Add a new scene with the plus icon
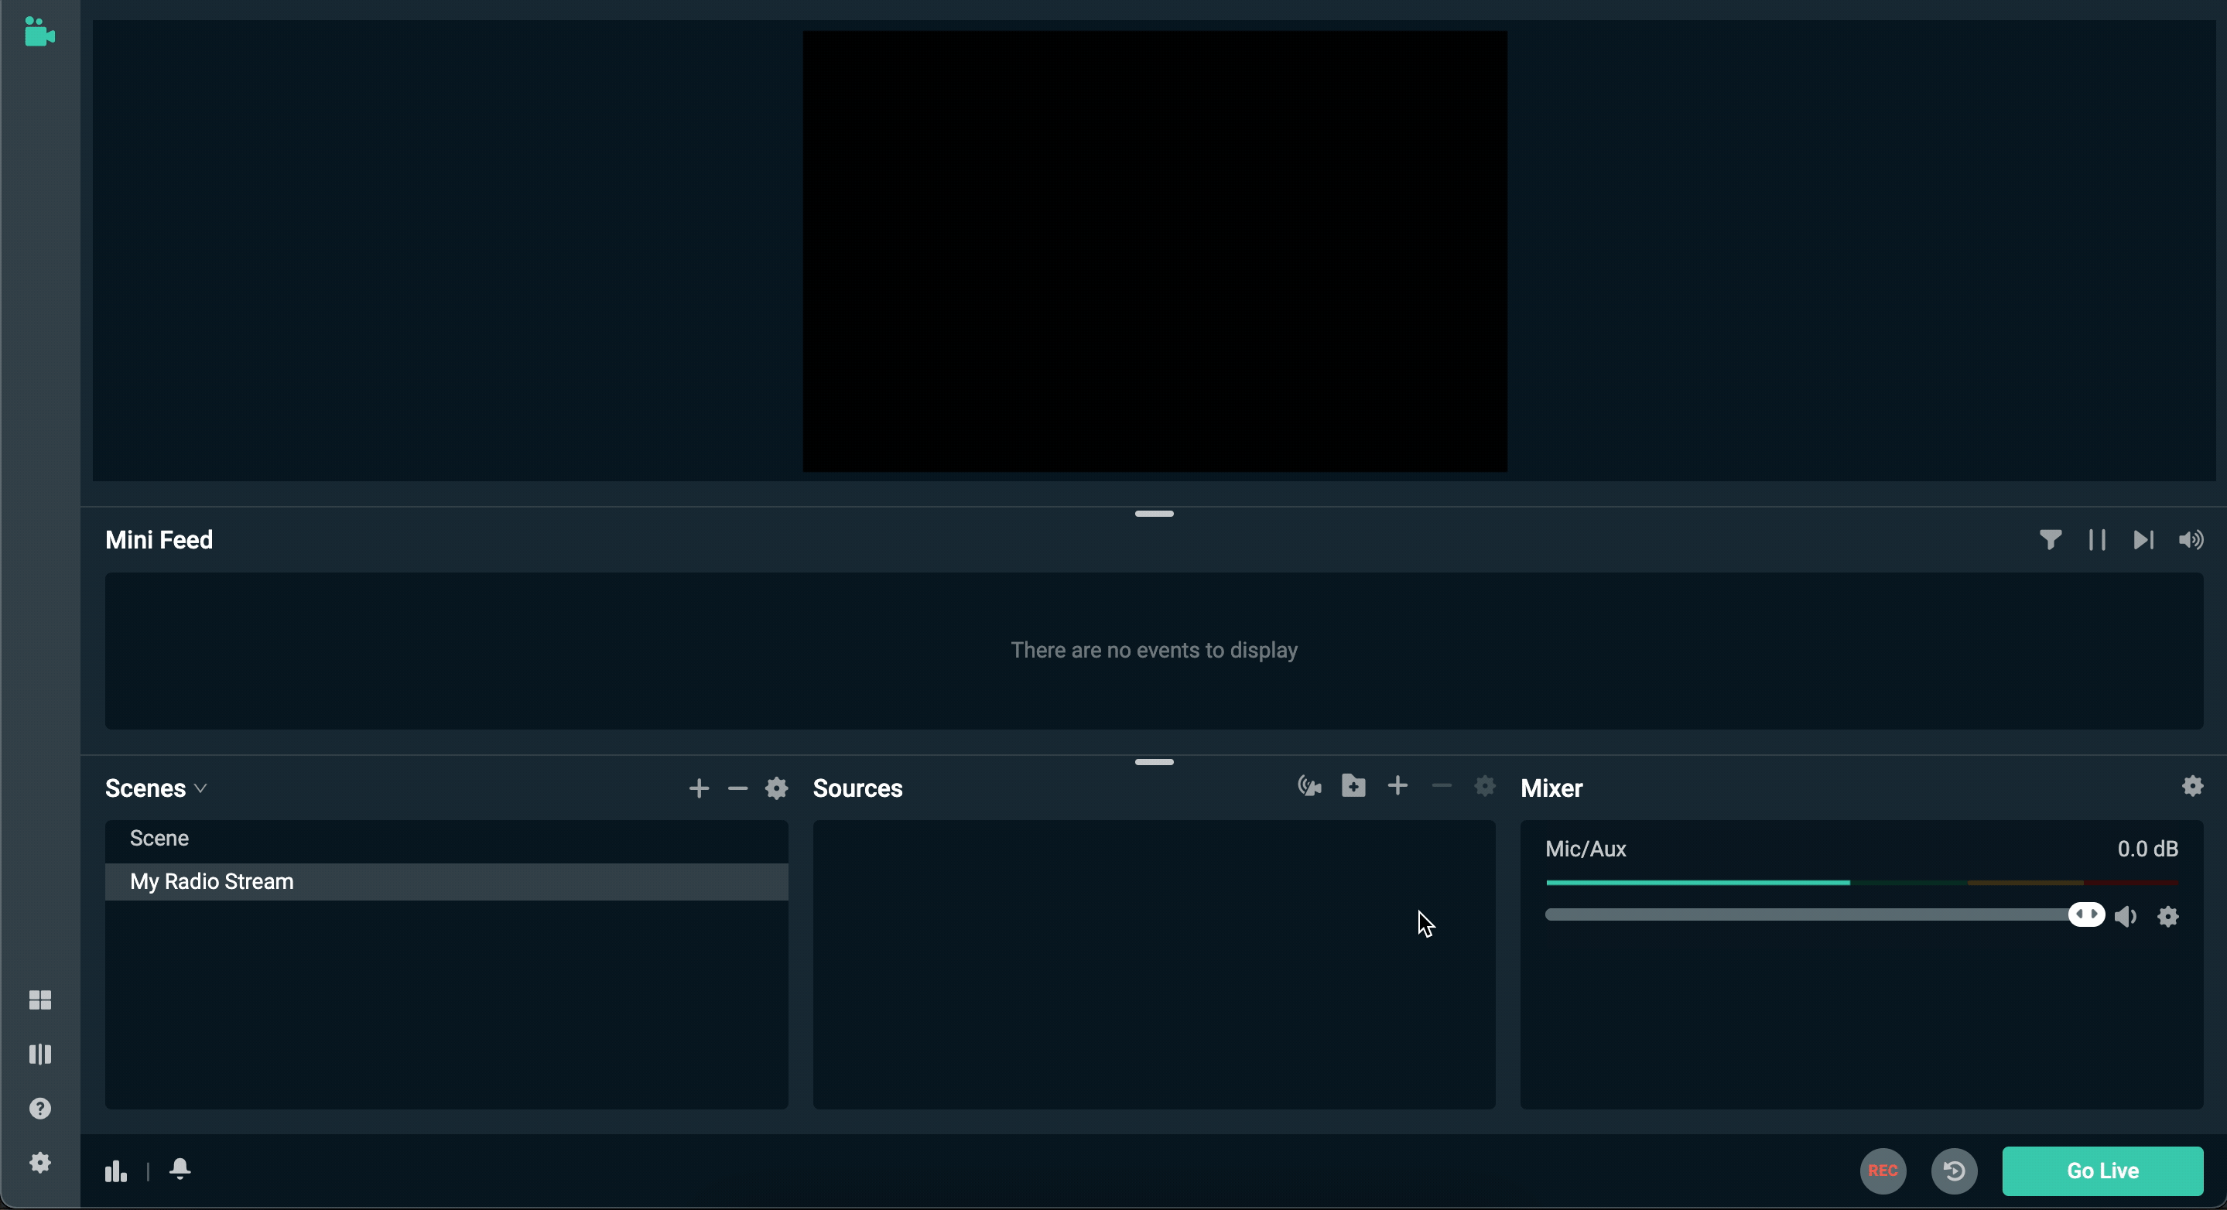Image resolution: width=2227 pixels, height=1210 pixels. pos(699,788)
